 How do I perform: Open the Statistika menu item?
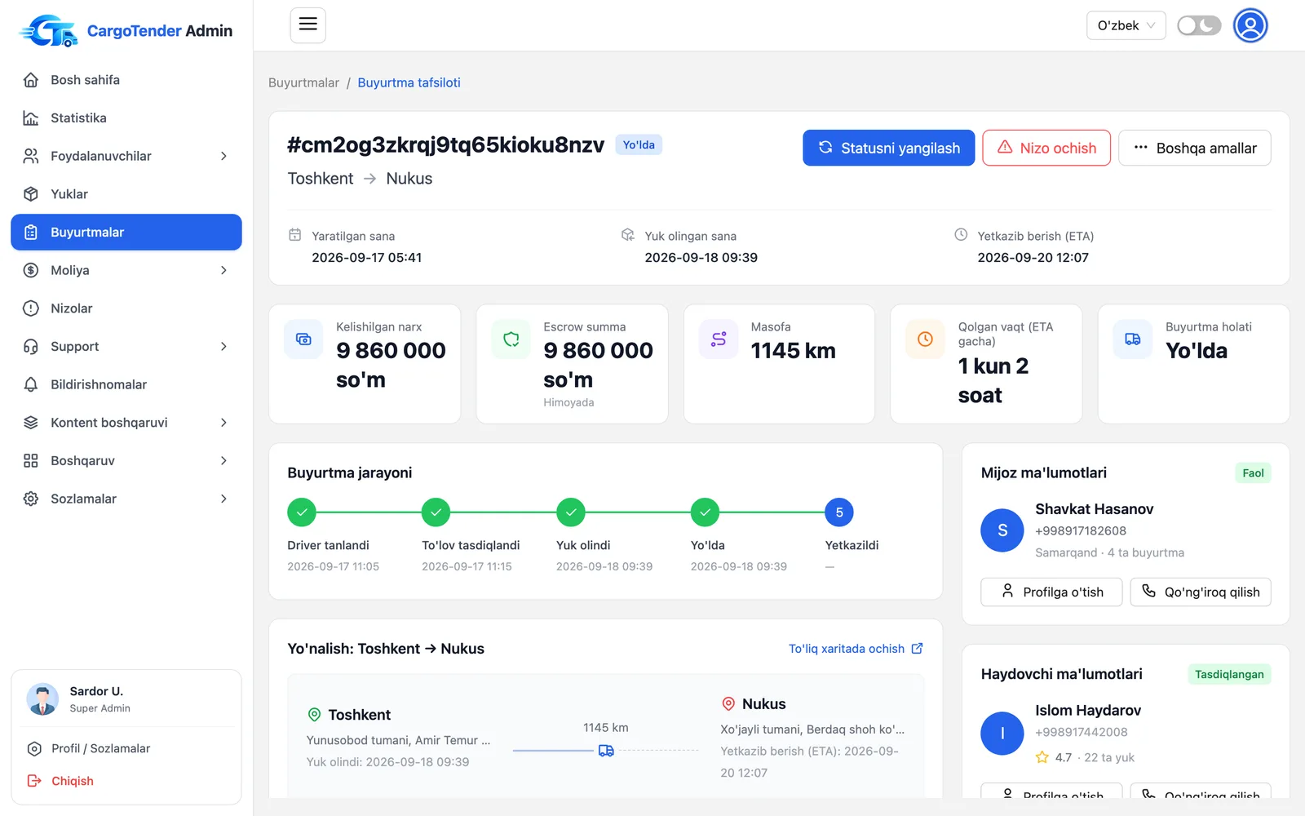coord(126,118)
